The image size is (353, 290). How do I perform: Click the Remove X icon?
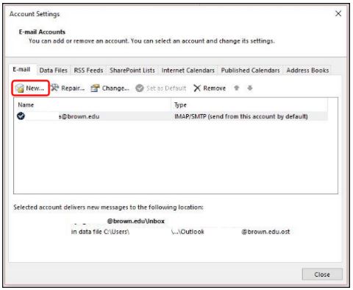pyautogui.click(x=197, y=88)
